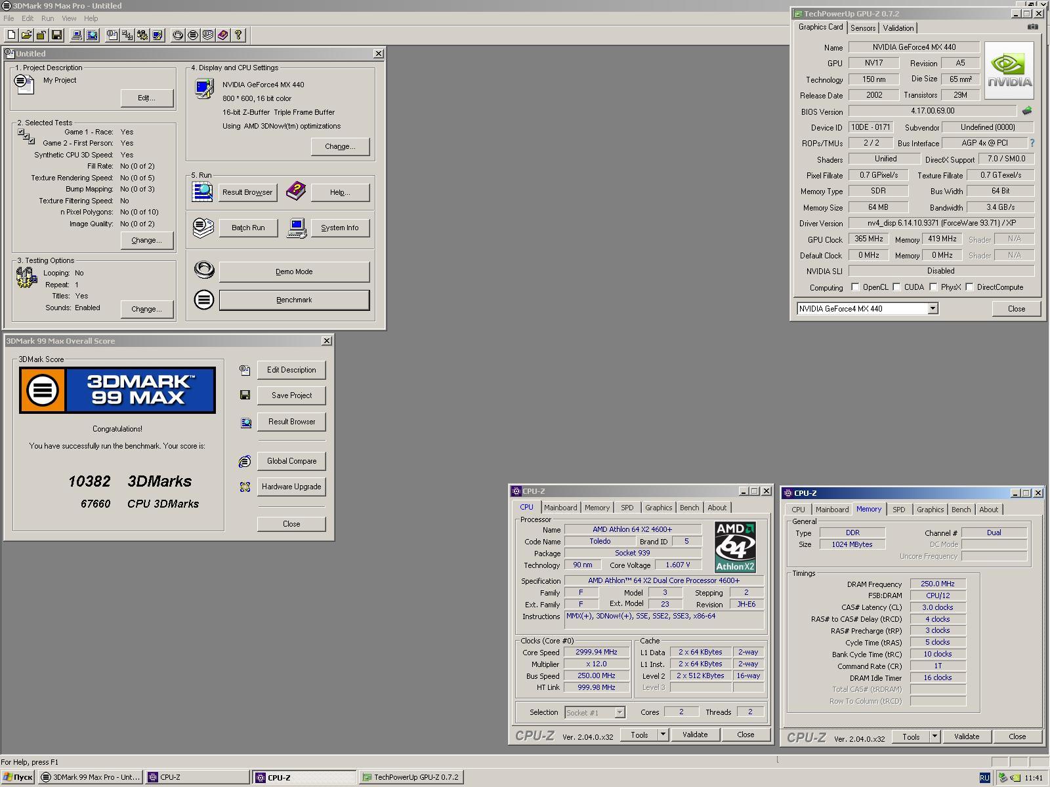Click Validate in CPU-Z CPU window
The width and height of the screenshot is (1050, 787).
coord(695,735)
